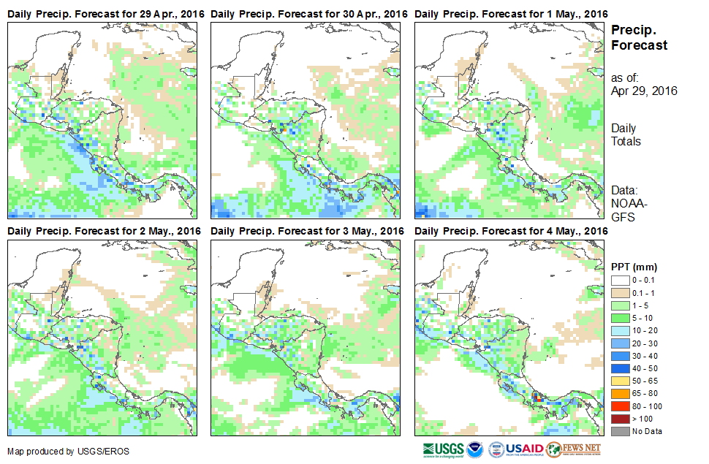Select the 3 May 2016 forecast map
This screenshot has height=464, width=709.
click(306, 337)
